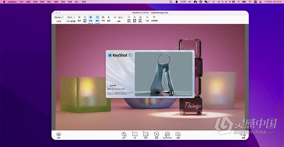The image size is (284, 147).
Task: Click the menu bar pause playback control
Action: click(x=222, y=2)
